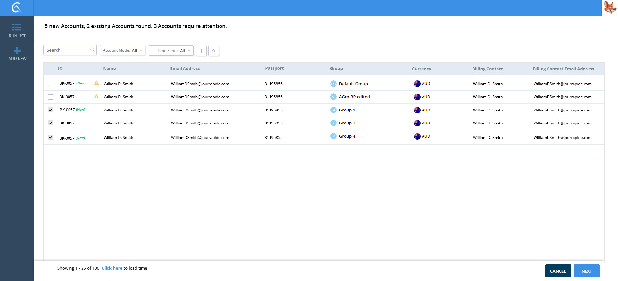
Task: Click the Group 1 badge icon
Action: (x=333, y=110)
